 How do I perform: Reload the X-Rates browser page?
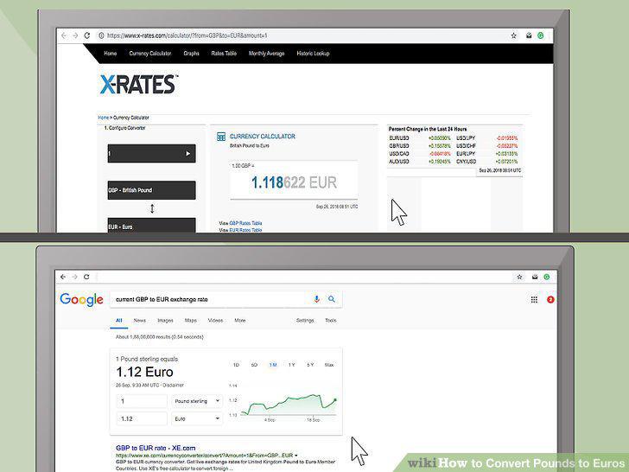coord(87,35)
